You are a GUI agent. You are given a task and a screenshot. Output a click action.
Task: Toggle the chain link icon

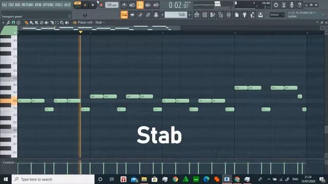(148, 15)
